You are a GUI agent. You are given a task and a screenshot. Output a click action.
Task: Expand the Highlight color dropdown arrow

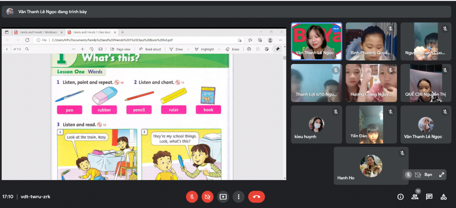(x=219, y=49)
